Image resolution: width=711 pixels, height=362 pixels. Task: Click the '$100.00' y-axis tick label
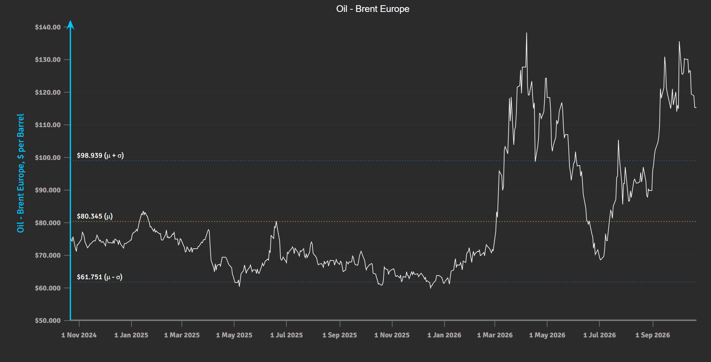(48, 158)
